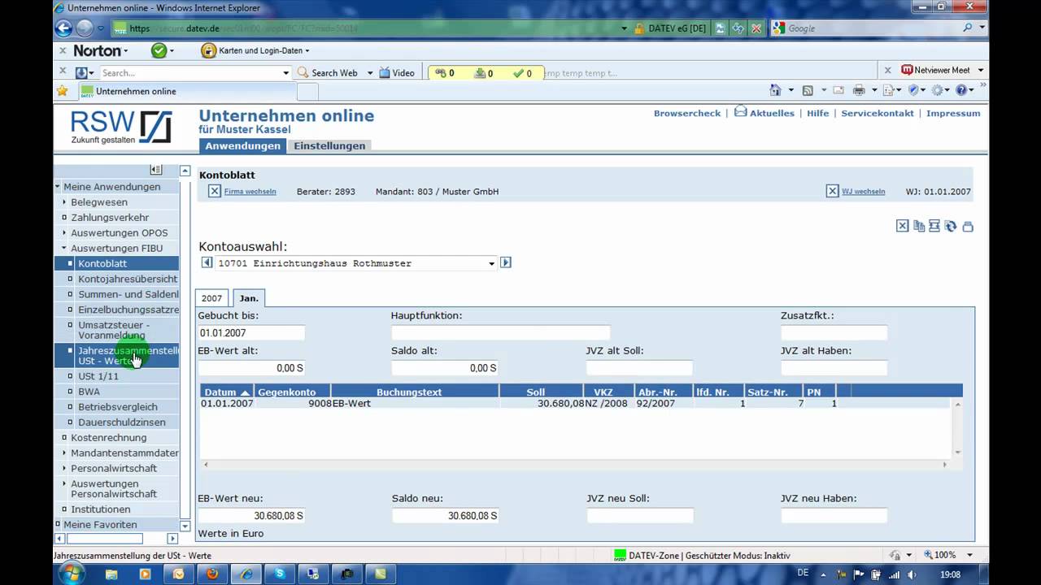
Task: Collapse the navigation sidebar with panel icon
Action: (x=156, y=170)
